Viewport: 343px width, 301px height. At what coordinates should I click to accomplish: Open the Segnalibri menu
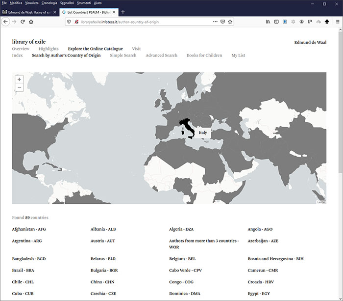[x=67, y=3]
